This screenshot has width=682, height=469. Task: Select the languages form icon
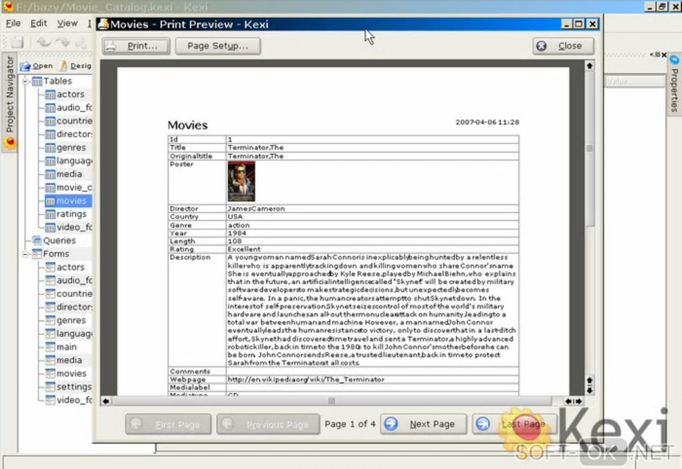pyautogui.click(x=50, y=334)
